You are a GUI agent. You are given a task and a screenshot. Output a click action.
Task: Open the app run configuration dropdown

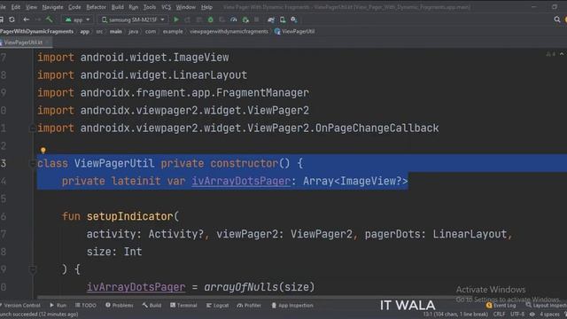tap(77, 19)
